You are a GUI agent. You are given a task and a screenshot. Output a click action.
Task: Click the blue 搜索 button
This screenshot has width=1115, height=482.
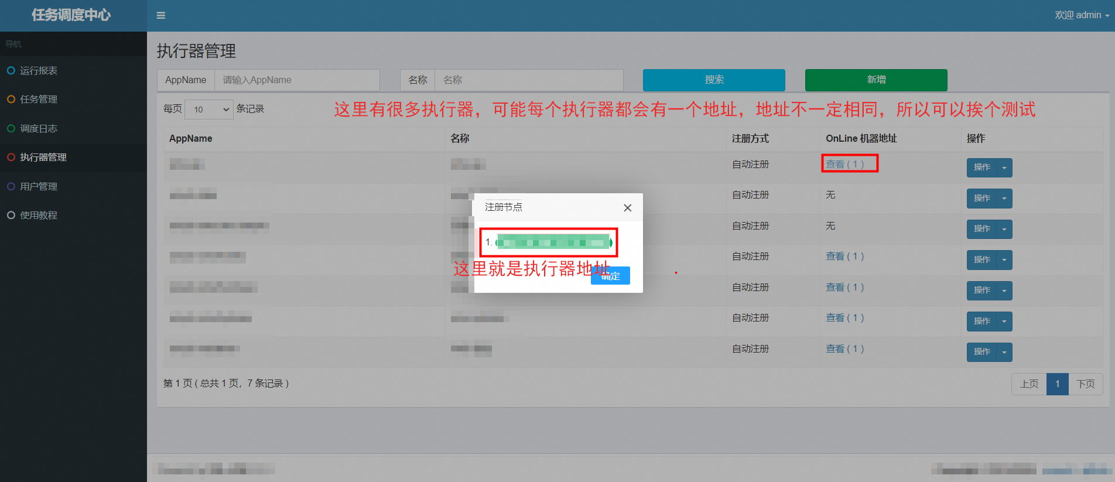click(x=714, y=80)
